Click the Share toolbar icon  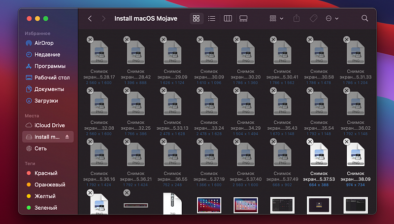296,18
